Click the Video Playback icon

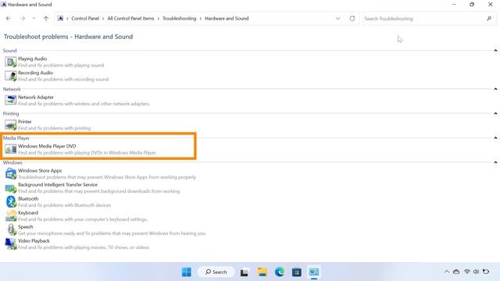point(10,244)
